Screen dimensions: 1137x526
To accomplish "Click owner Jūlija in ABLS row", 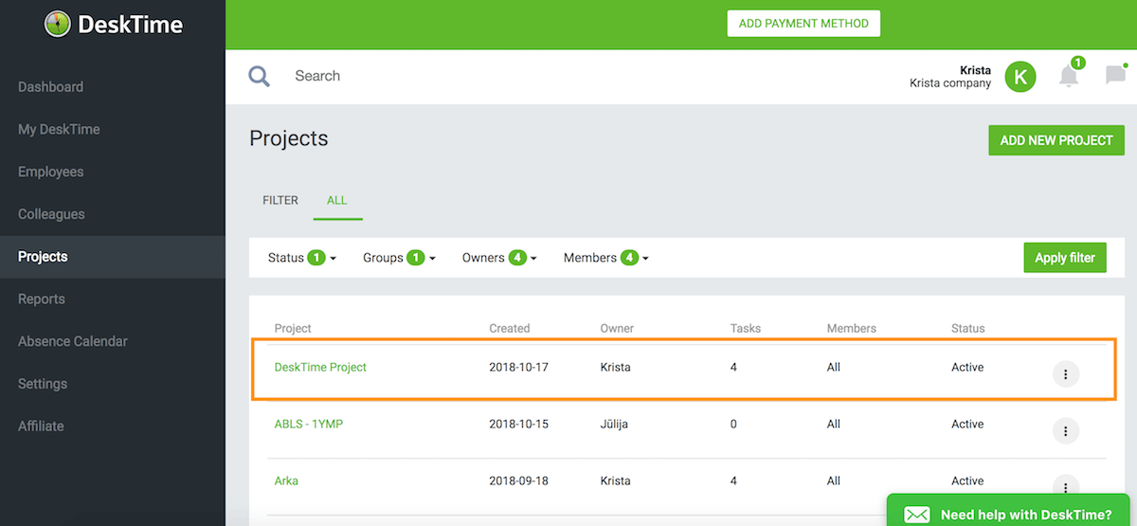I will [615, 425].
